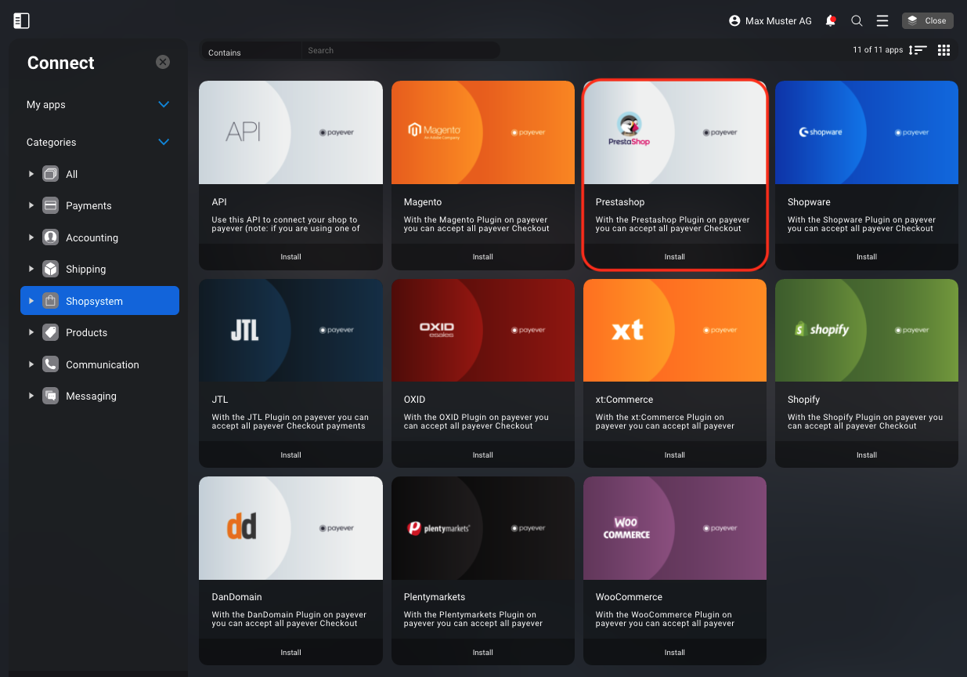Select the Communication phone icon

[51, 364]
